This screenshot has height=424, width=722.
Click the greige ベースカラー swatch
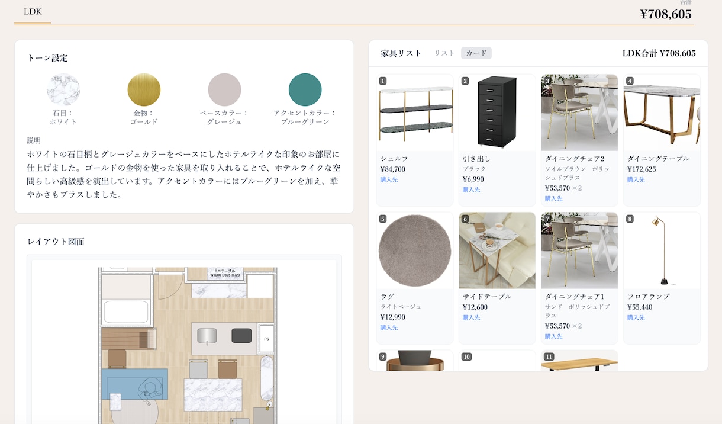(x=224, y=90)
